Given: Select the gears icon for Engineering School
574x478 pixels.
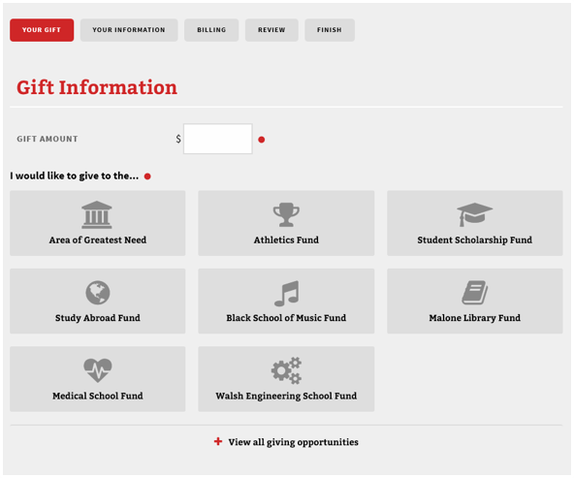Looking at the screenshot, I should click(286, 370).
